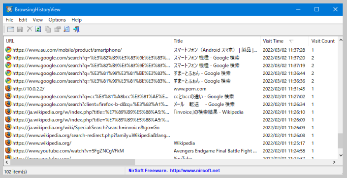Select the '「invoice」の検索結果 - Wikipedia' title

coord(209,112)
